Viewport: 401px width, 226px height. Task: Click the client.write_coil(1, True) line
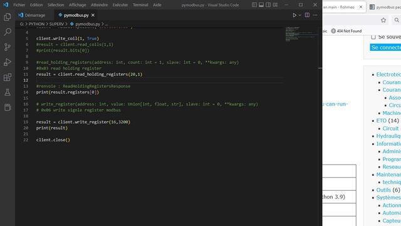click(67, 38)
